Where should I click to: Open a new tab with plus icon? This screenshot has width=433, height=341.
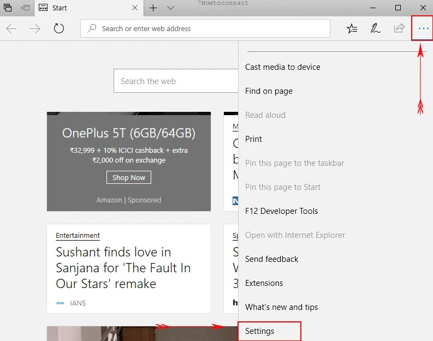tap(153, 8)
